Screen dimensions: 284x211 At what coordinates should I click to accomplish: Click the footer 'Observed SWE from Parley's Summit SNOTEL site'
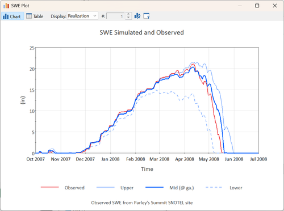point(142,202)
